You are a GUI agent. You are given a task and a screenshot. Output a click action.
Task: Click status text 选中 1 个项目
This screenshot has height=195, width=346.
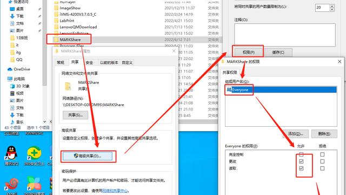(x=38, y=128)
